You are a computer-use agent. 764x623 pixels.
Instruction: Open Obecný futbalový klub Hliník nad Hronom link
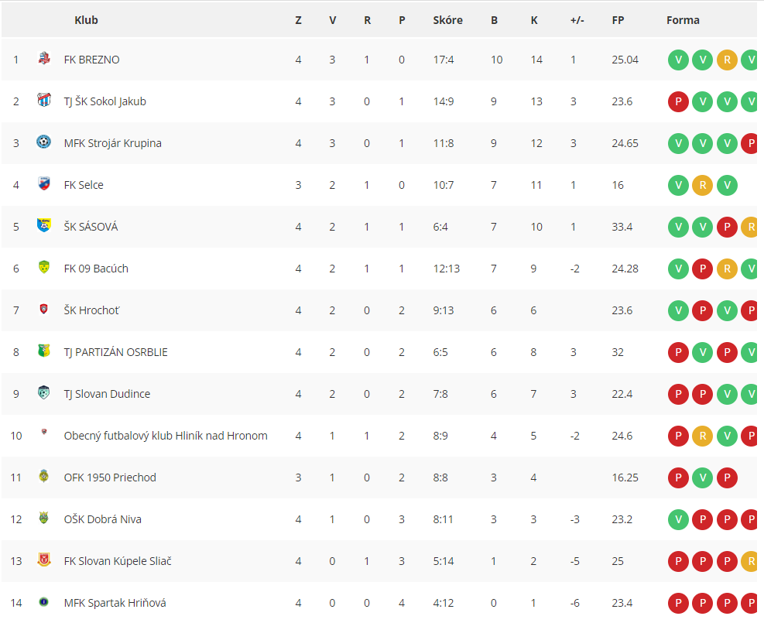tap(166, 436)
